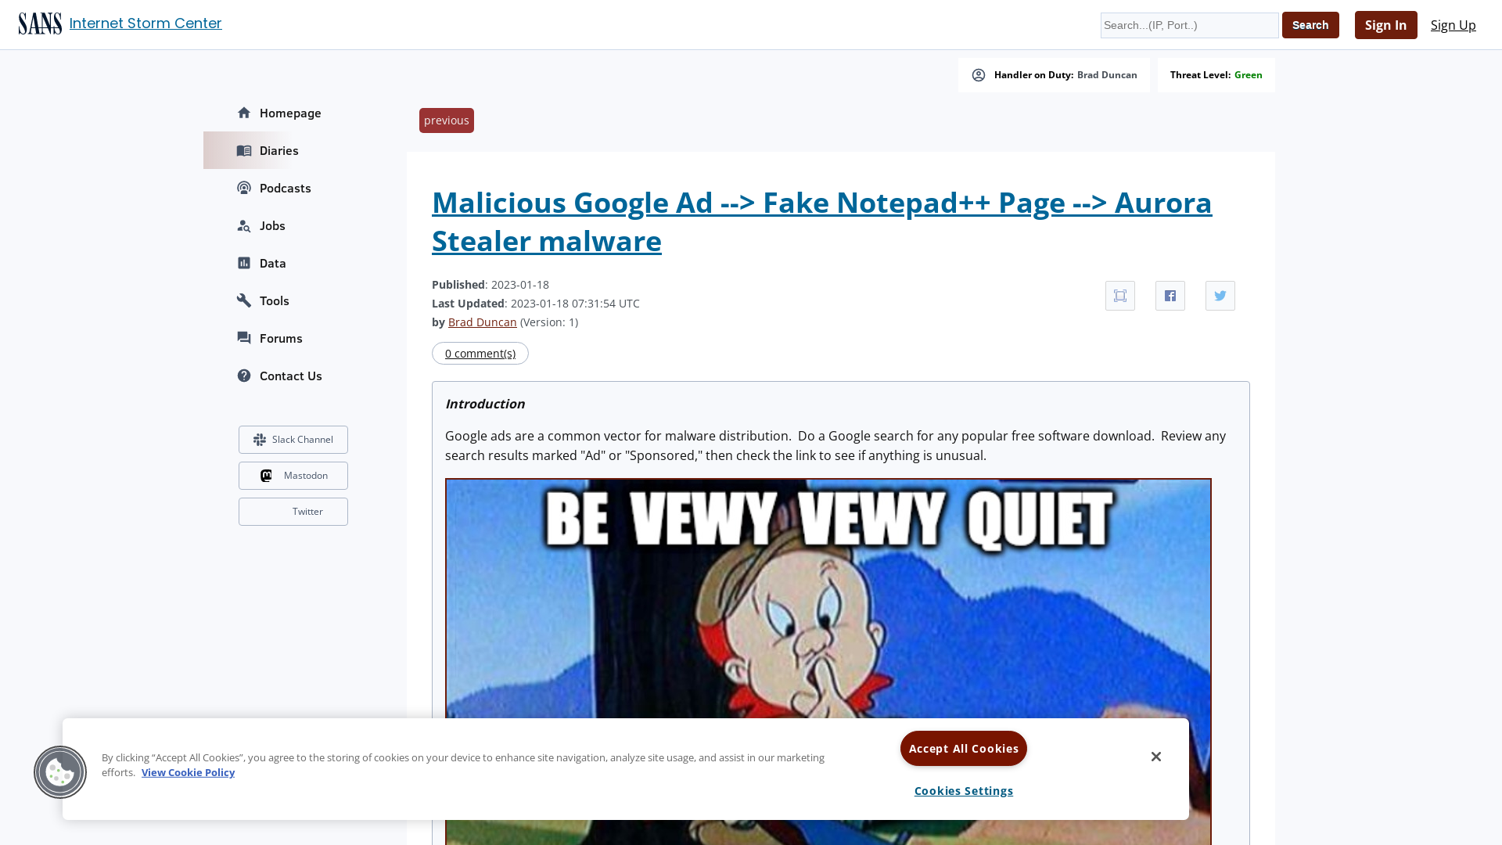
Task: Share the diary on Twitter icon
Action: [1220, 296]
